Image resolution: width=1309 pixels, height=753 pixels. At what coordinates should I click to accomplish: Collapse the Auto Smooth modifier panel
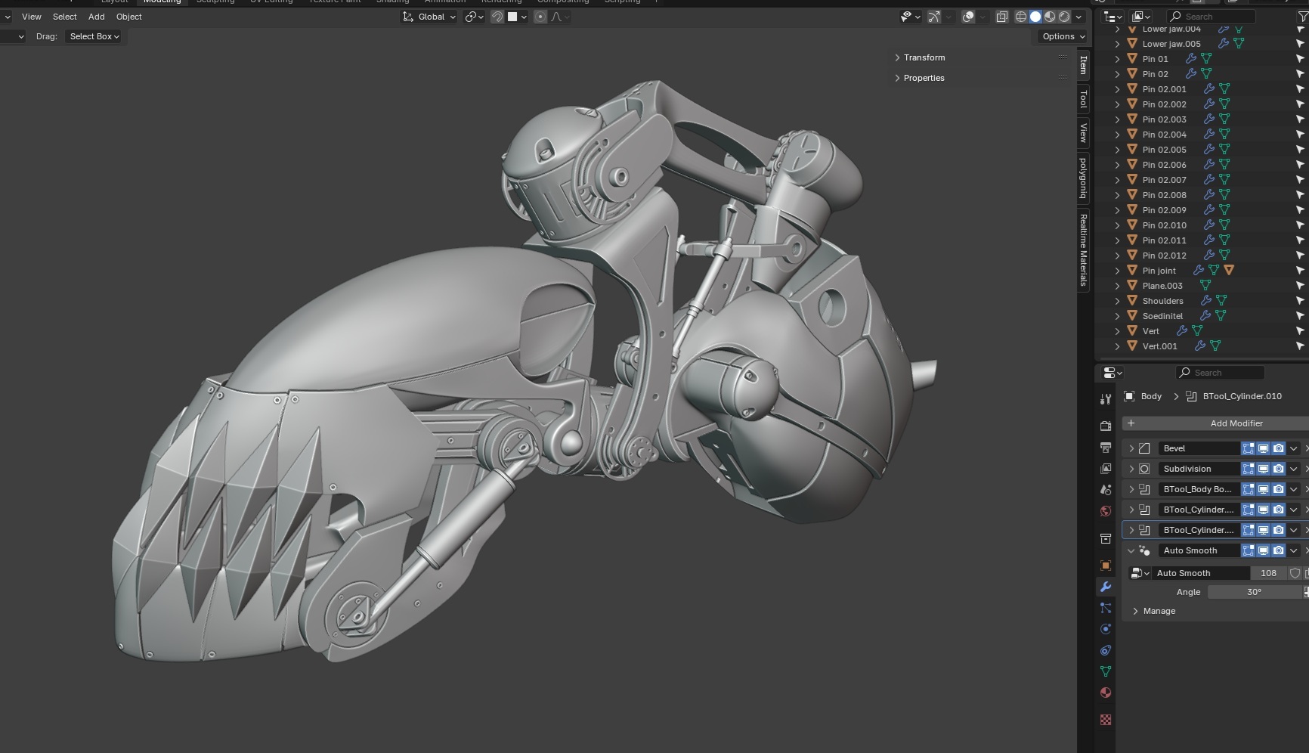click(1131, 550)
